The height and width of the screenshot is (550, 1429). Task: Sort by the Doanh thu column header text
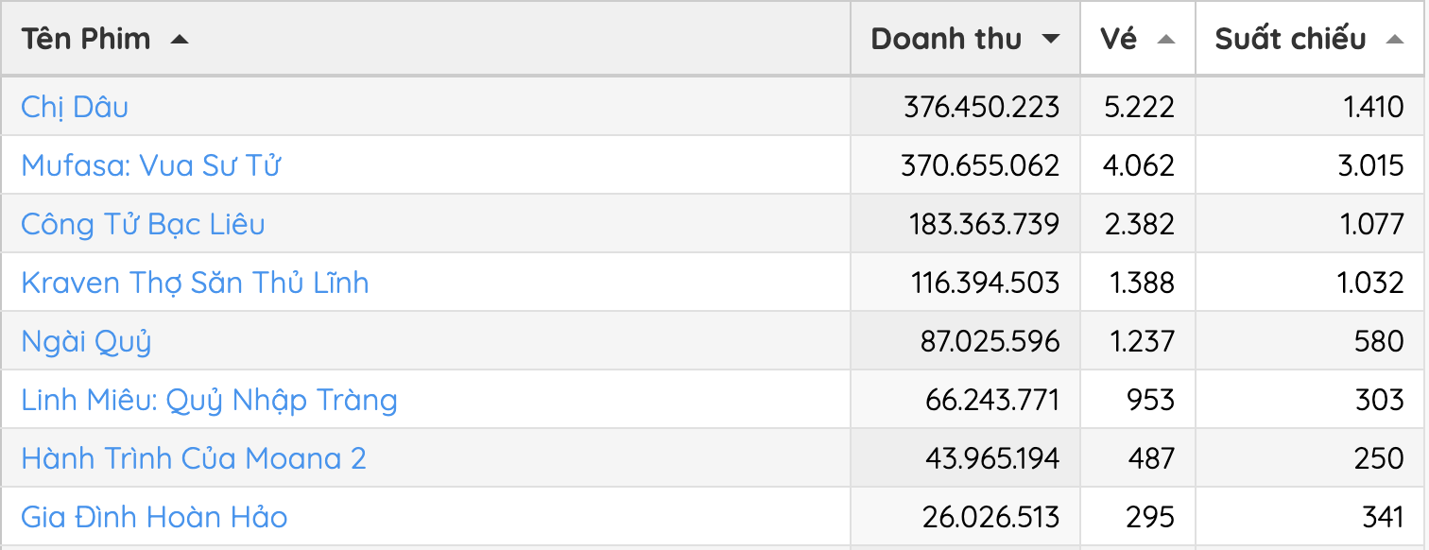[x=946, y=39]
